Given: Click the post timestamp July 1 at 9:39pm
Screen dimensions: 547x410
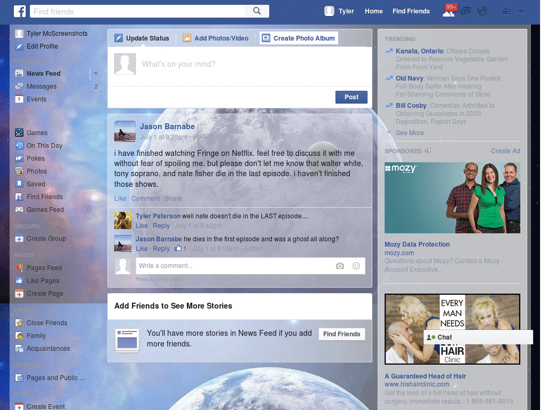Looking at the screenshot, I should tap(163, 137).
